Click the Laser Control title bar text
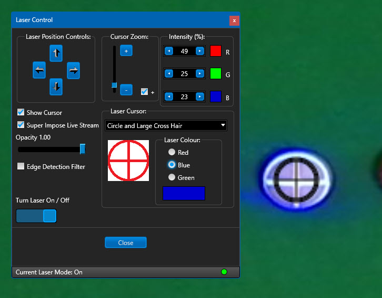Image resolution: width=382 pixels, height=298 pixels. (x=34, y=20)
